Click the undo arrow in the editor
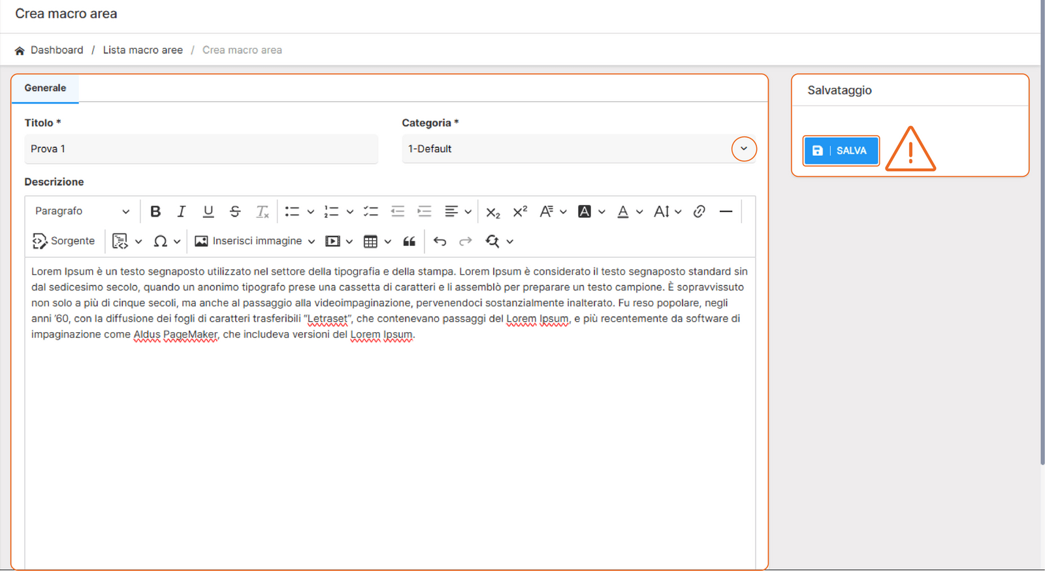Screen dimensions: 1045x571 (x=440, y=241)
